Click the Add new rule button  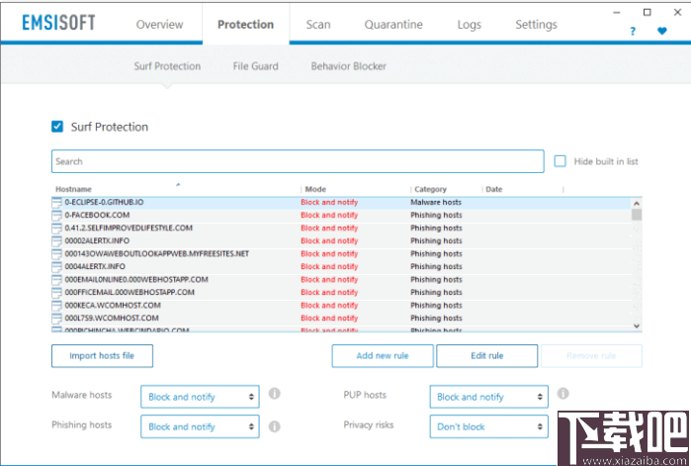coord(383,356)
